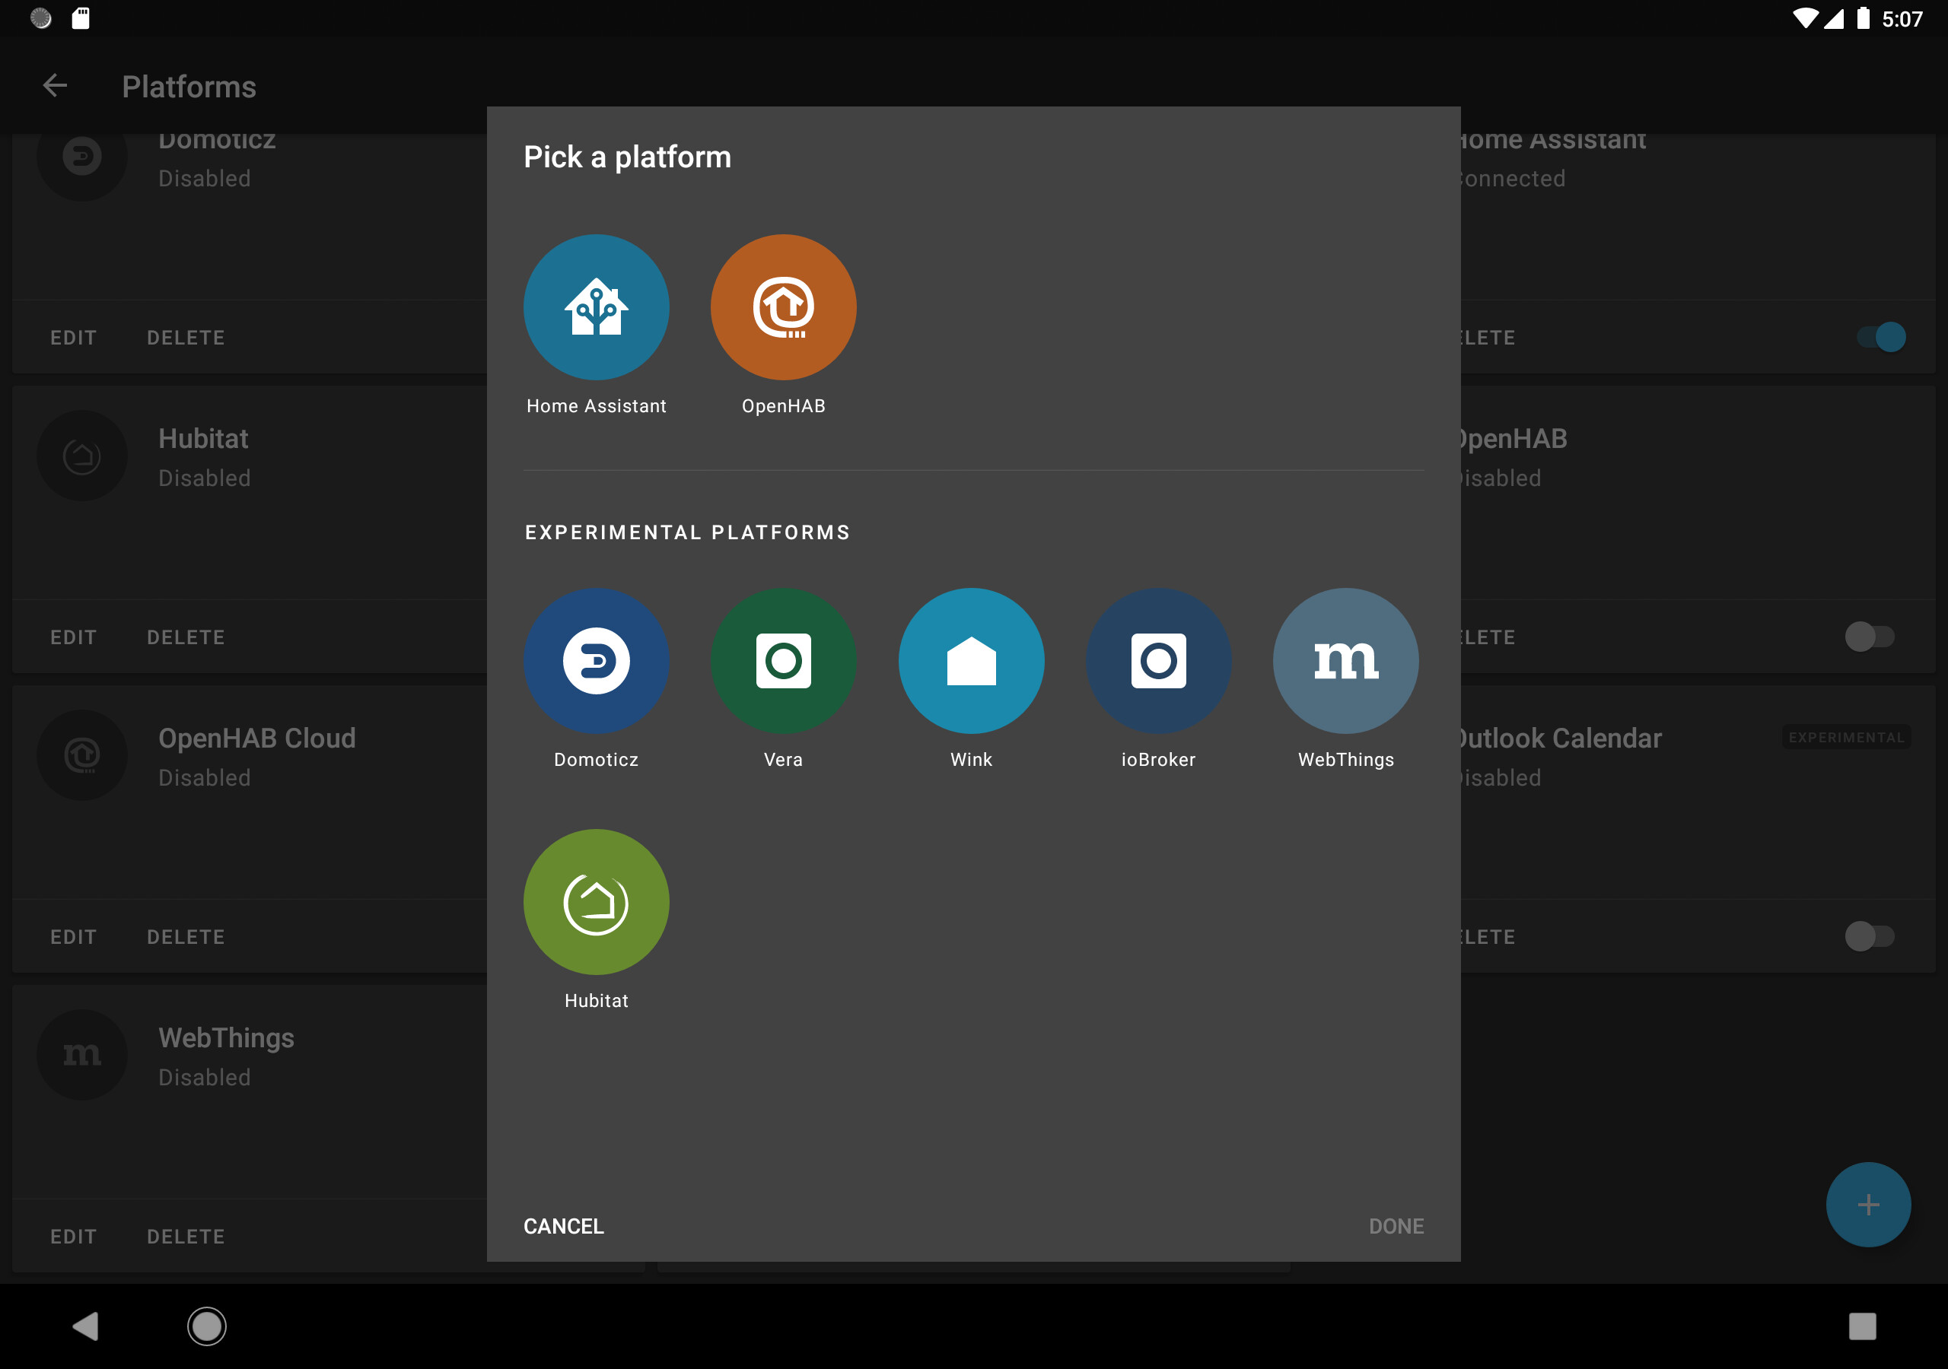The image size is (1948, 1369).
Task: Click DELETE on the OpenHAB Cloud card
Action: tap(185, 936)
